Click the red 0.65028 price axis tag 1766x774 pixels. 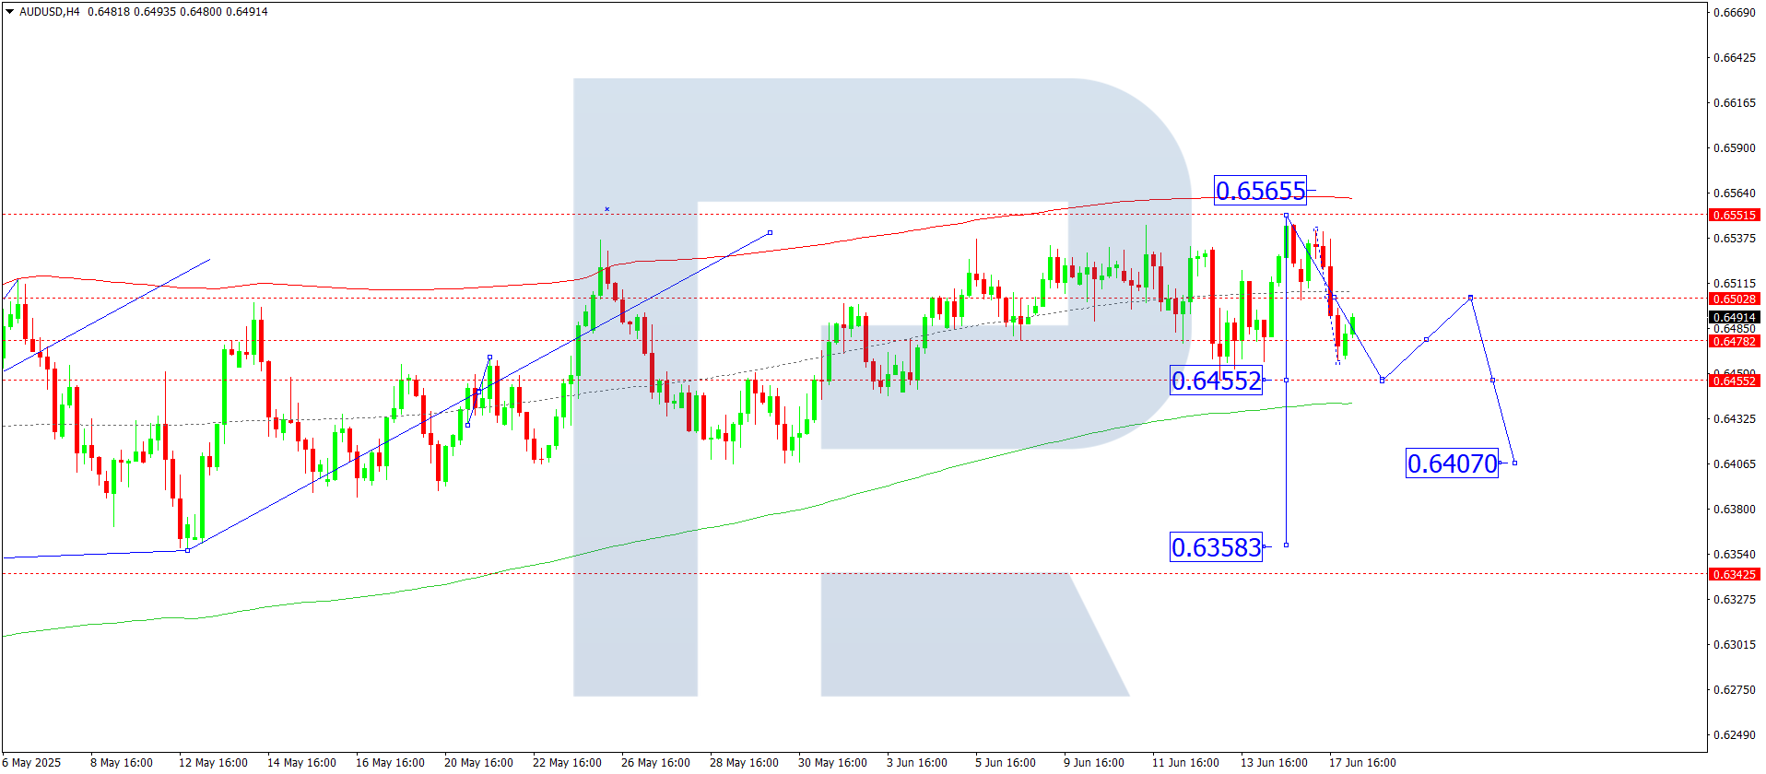[x=1734, y=299]
